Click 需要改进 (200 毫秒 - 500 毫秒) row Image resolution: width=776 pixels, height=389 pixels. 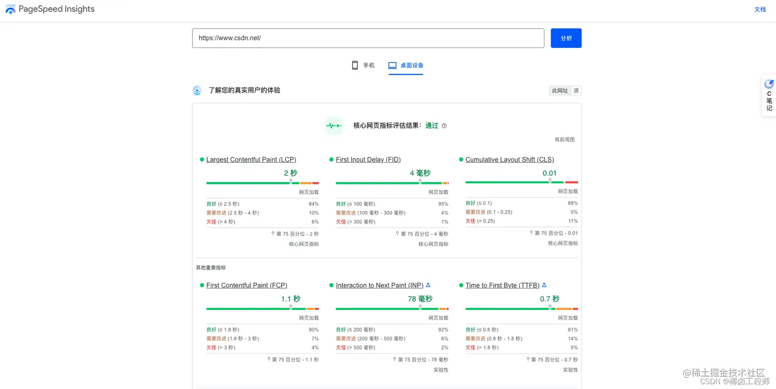[392, 339]
